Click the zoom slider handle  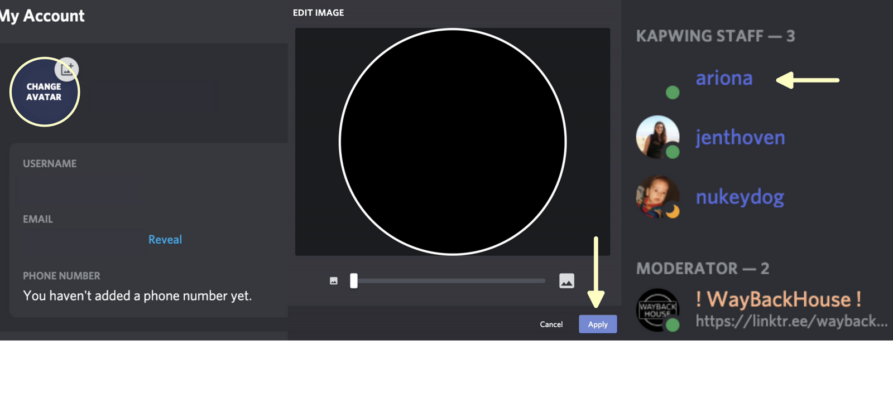point(354,281)
